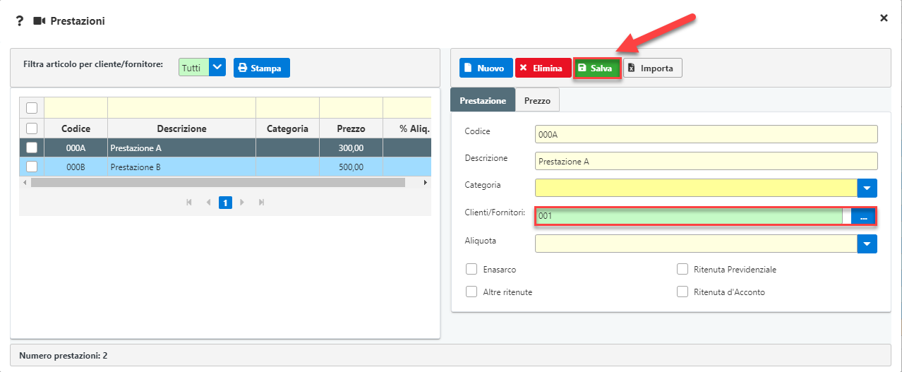Click the table scrollbar right arrow
Screen dimensions: 902x372
(426, 182)
